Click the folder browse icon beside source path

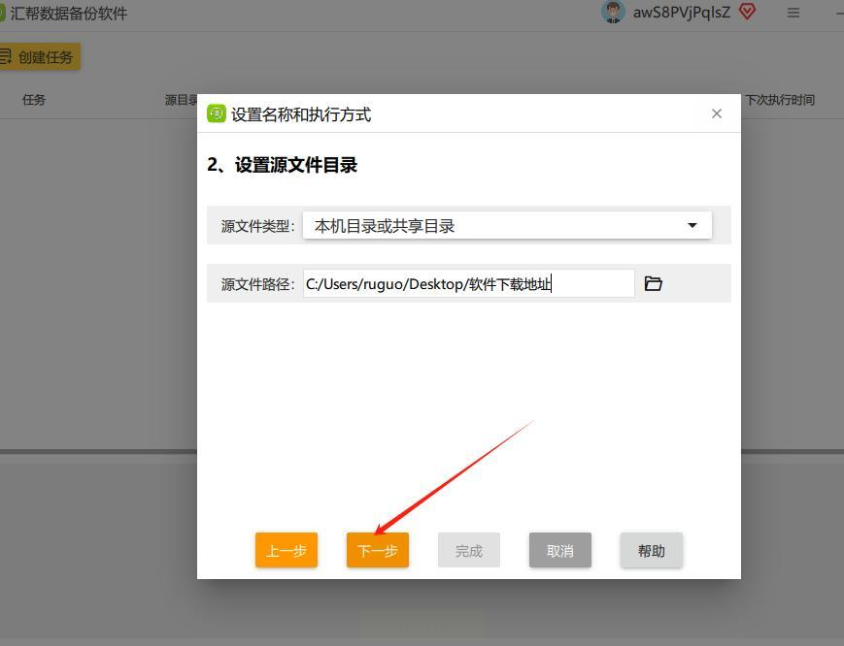(653, 283)
